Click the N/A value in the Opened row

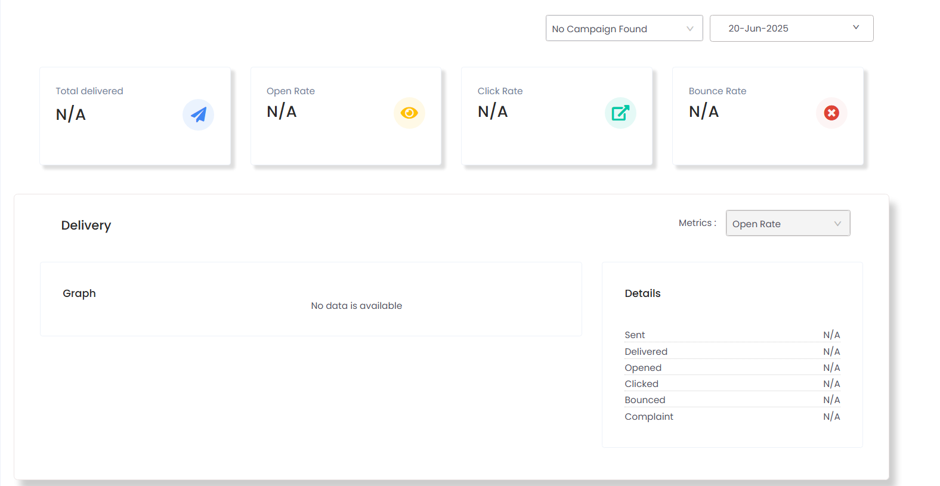point(831,368)
